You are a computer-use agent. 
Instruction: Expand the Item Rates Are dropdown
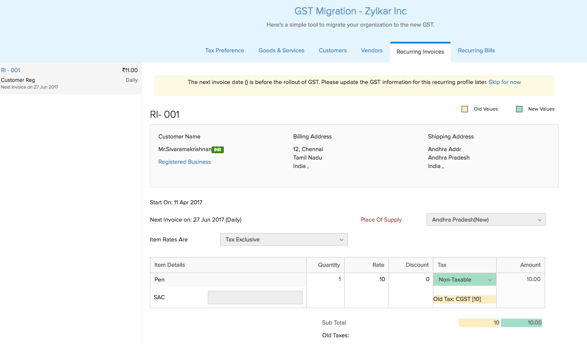pyautogui.click(x=283, y=239)
